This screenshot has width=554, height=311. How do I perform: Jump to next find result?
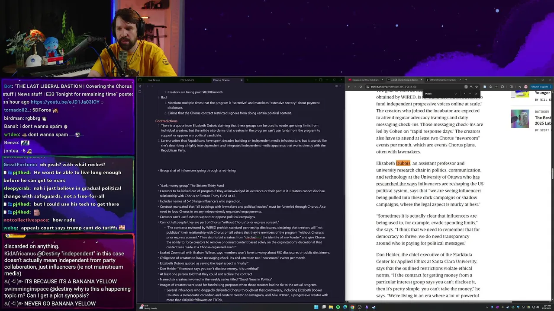click(470, 94)
